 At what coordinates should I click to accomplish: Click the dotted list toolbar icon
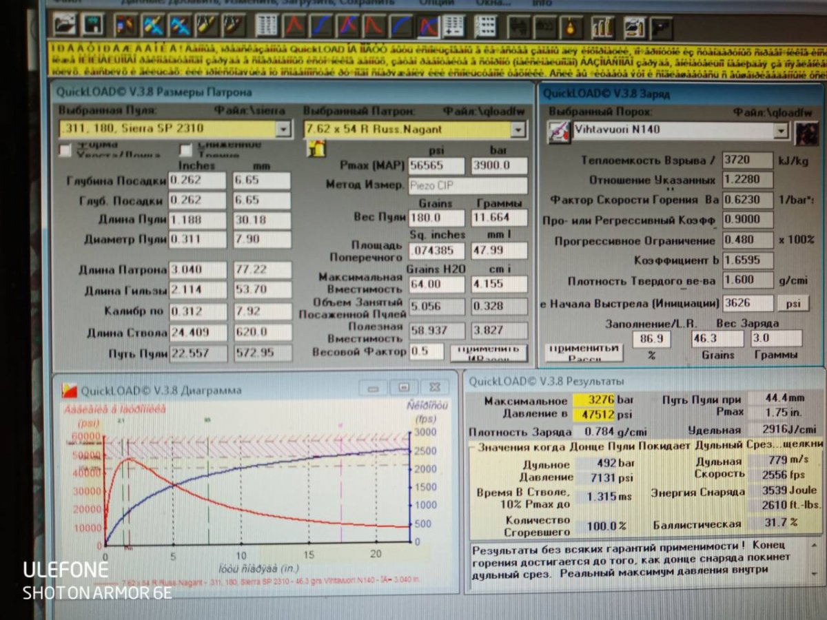(x=486, y=26)
